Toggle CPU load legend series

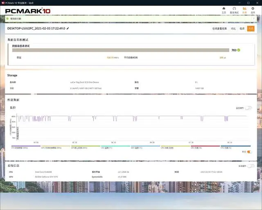(x=236, y=147)
